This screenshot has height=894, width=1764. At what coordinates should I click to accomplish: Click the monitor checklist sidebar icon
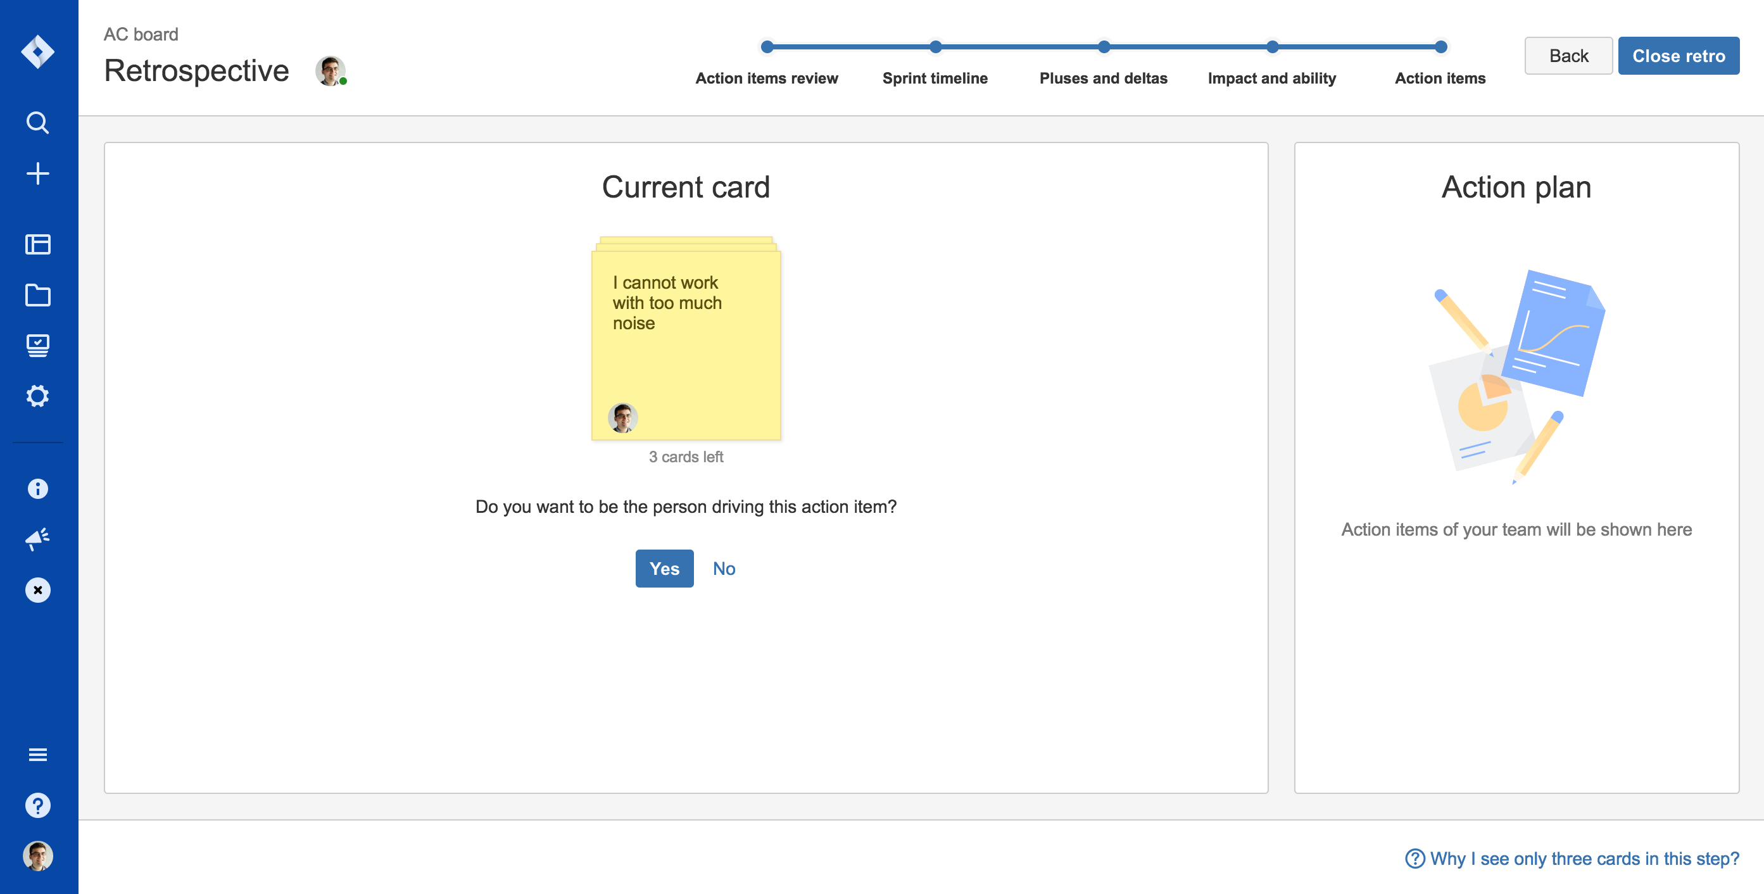tap(37, 346)
